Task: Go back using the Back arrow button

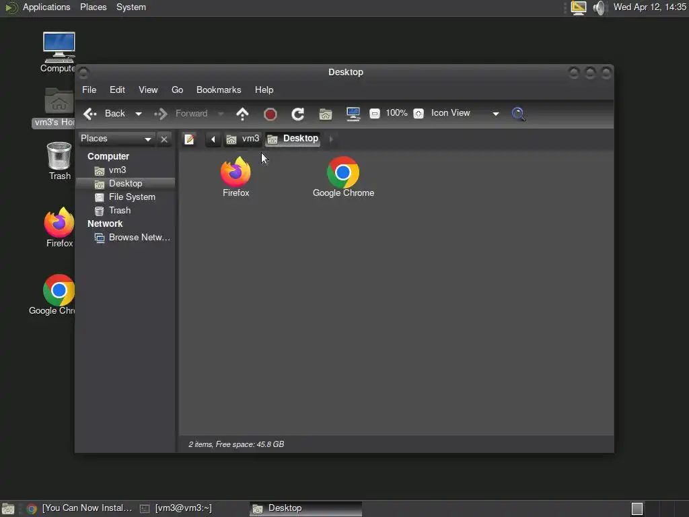Action: (104, 113)
